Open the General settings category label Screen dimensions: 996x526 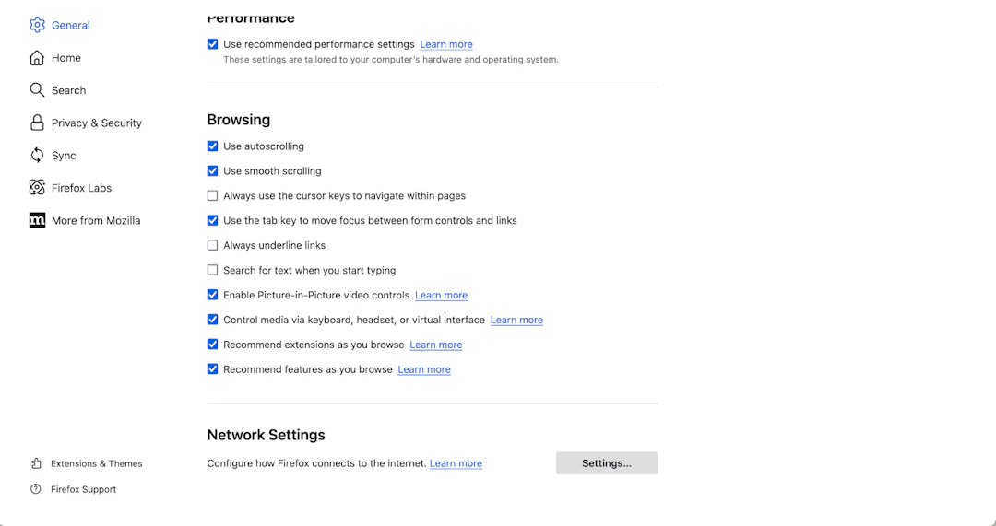70,26
